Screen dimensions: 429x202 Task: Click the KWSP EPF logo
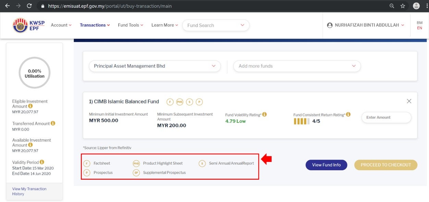point(29,25)
